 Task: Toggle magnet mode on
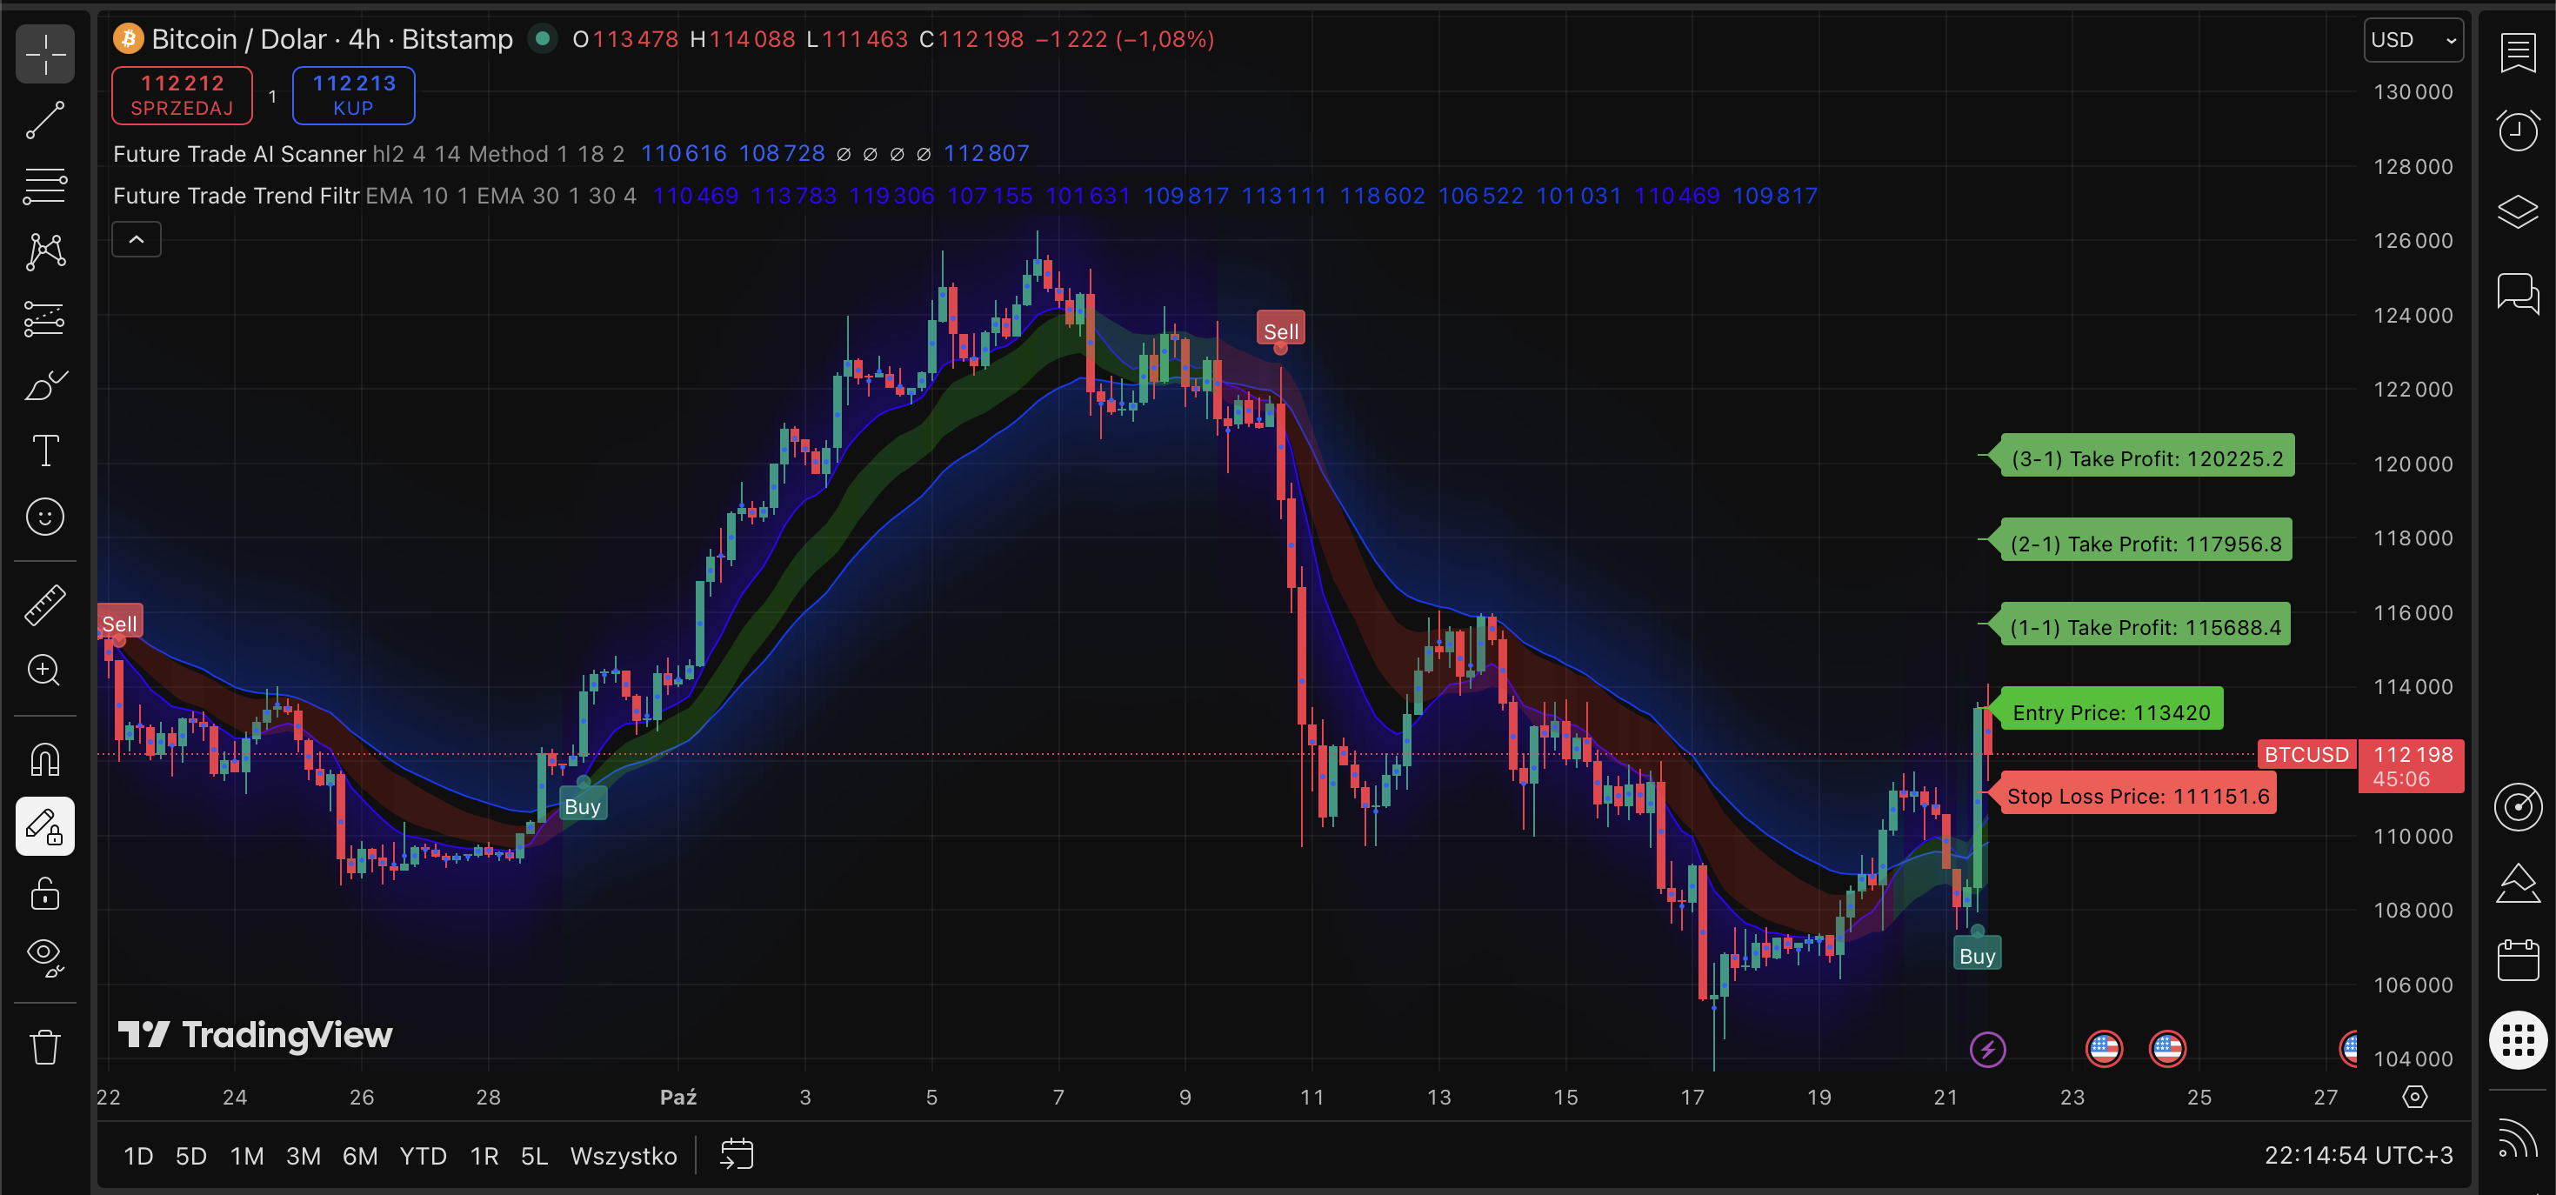(44, 759)
